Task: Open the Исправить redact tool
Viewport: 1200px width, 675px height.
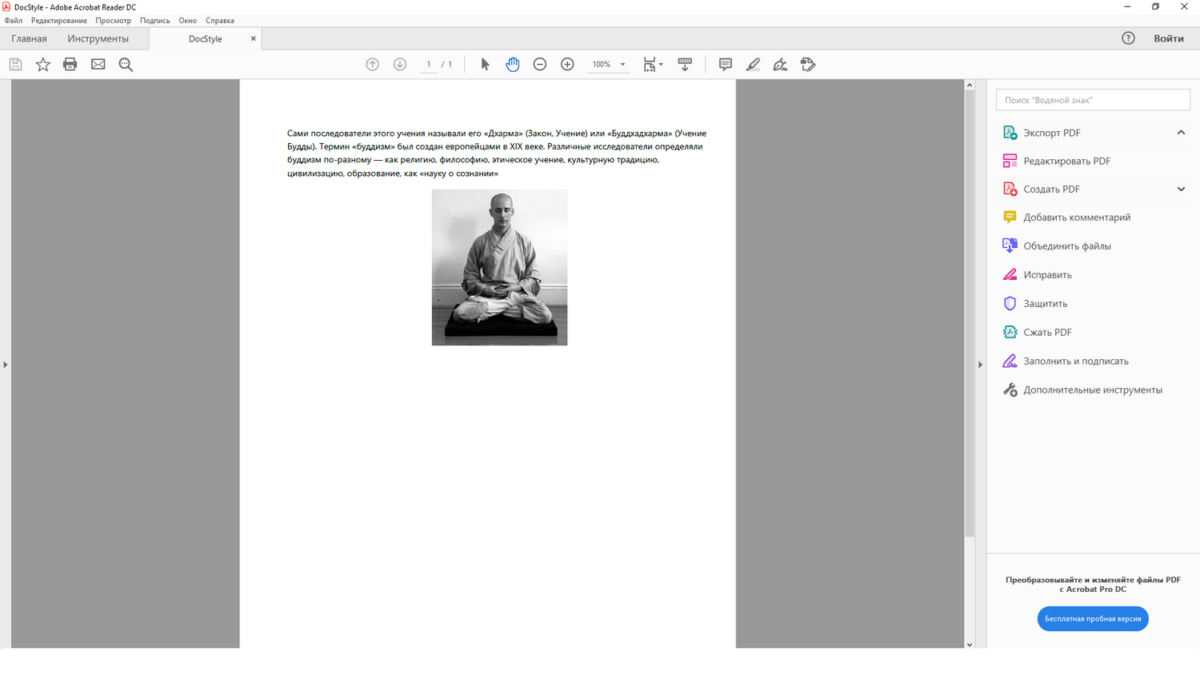Action: 1037,275
